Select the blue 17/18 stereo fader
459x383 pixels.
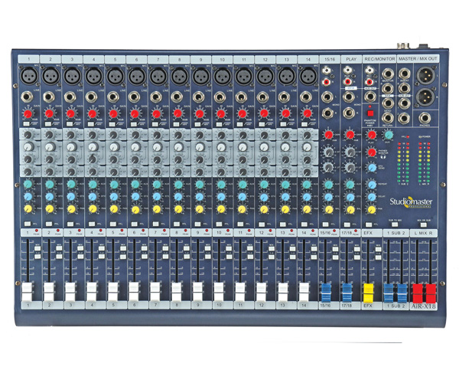tap(347, 293)
